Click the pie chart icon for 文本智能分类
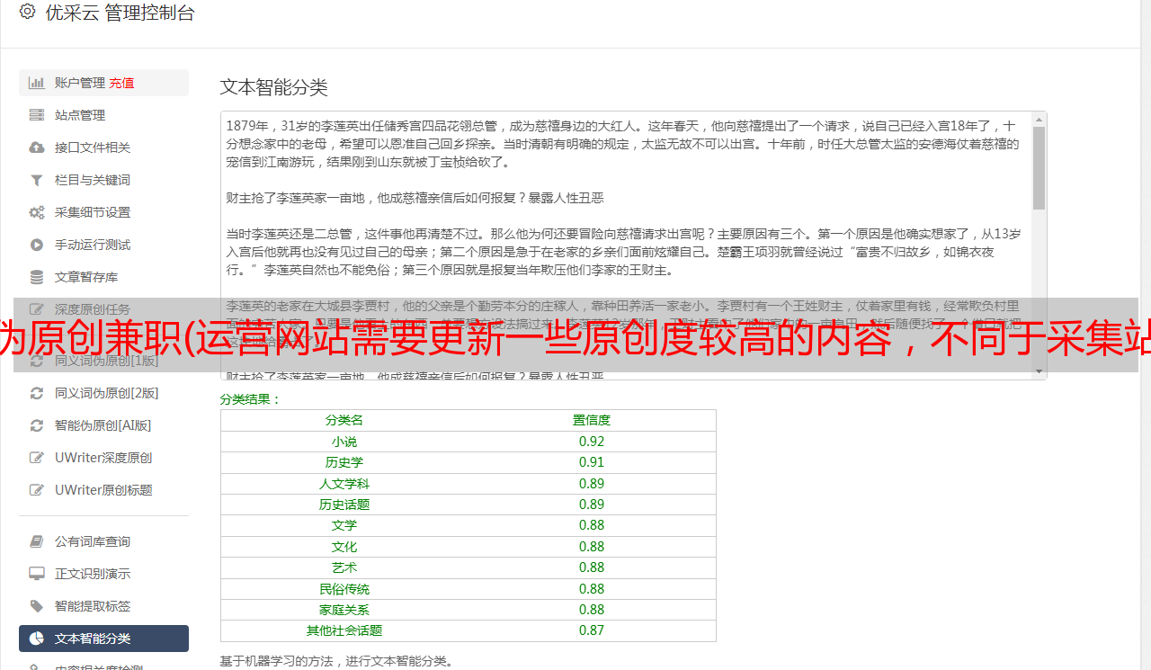 (x=37, y=639)
